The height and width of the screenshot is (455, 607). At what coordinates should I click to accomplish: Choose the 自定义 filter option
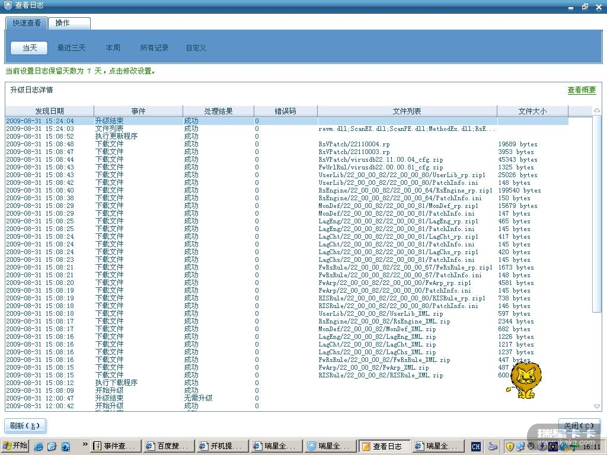click(196, 48)
